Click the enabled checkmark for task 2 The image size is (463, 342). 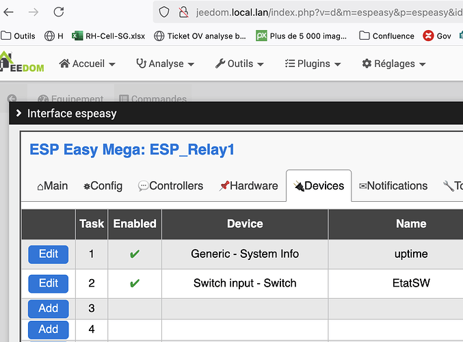(135, 284)
